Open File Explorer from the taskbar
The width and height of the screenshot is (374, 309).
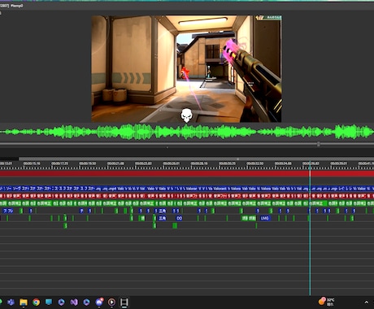24,302
